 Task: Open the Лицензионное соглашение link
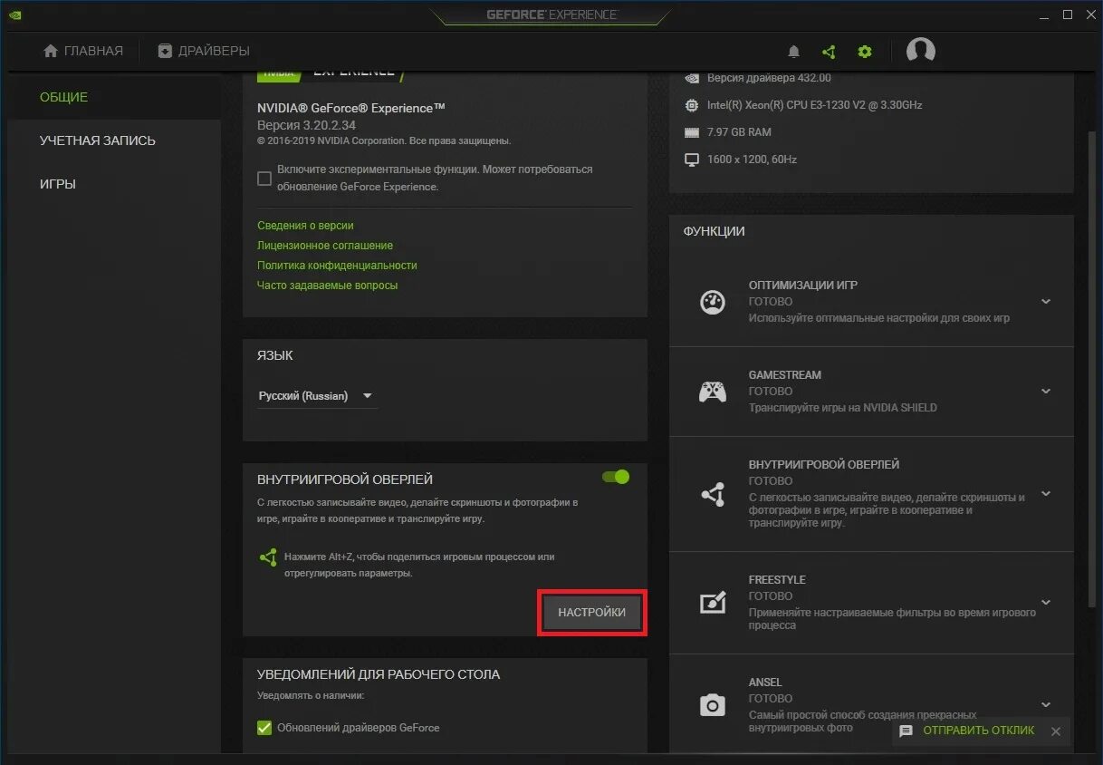tap(325, 246)
